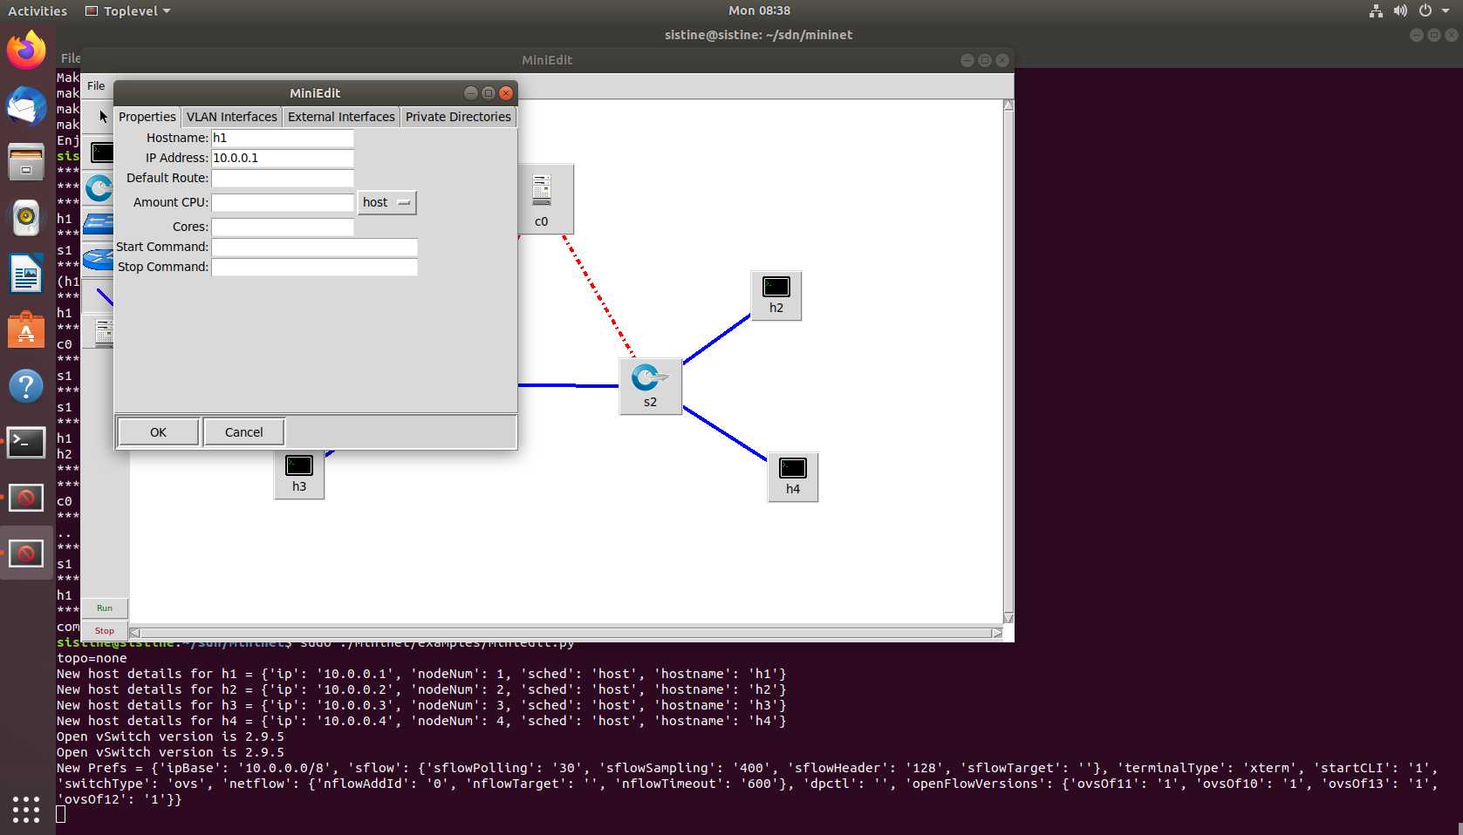The width and height of the screenshot is (1463, 835).
Task: Click the horizontal scrollbar's right arrow
Action: pos(996,633)
